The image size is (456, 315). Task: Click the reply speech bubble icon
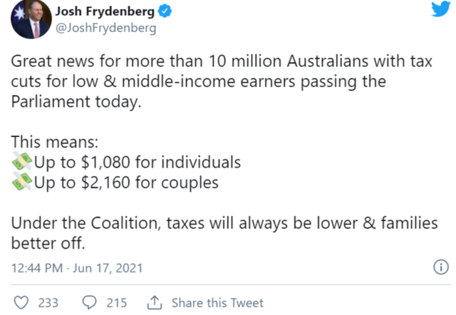pos(90,303)
